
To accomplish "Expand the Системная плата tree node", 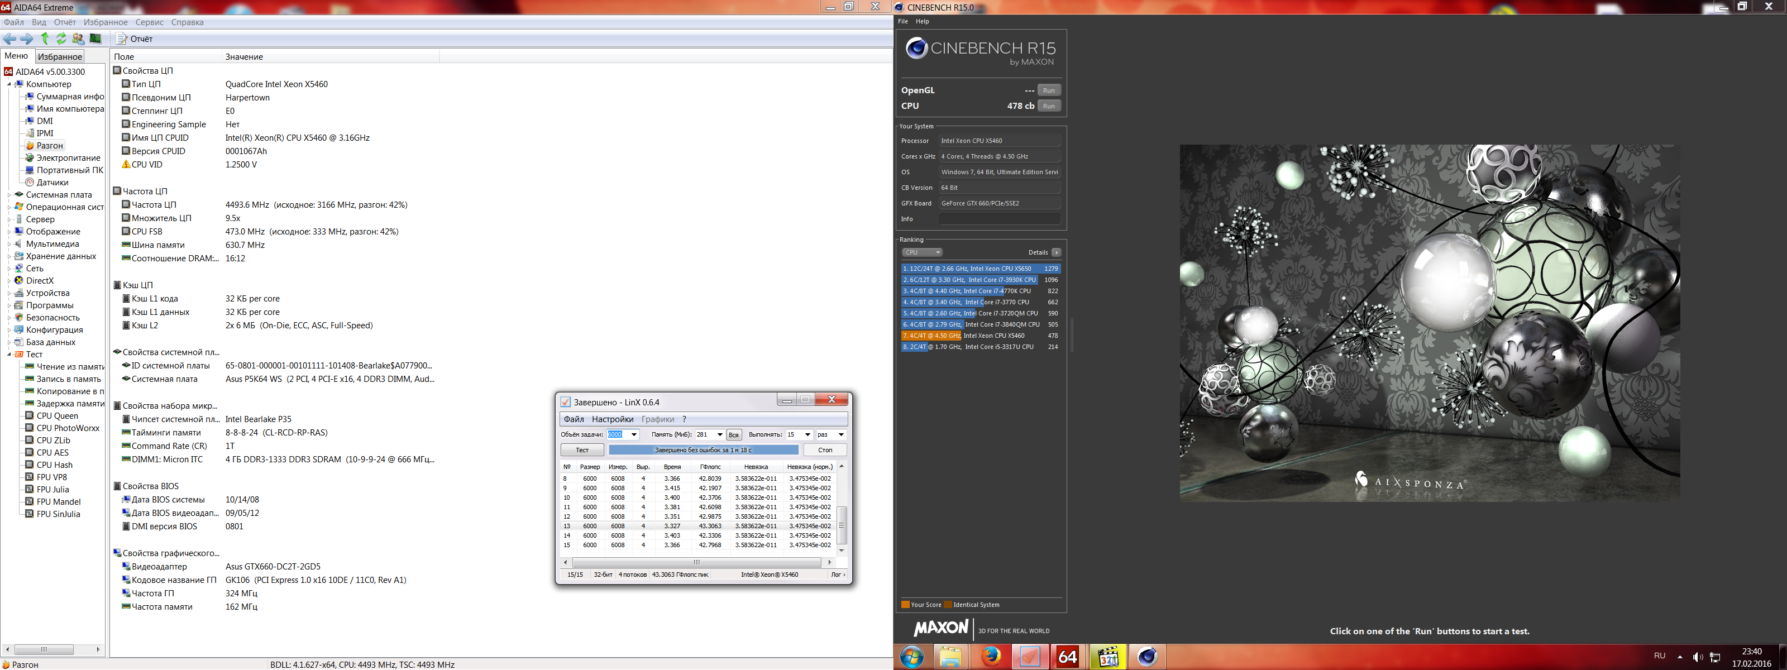I will click(9, 195).
